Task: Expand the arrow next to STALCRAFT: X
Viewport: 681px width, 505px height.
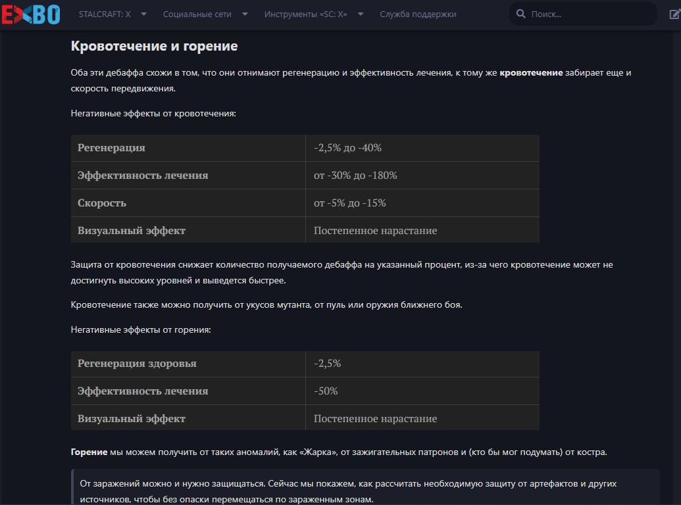Action: point(144,14)
